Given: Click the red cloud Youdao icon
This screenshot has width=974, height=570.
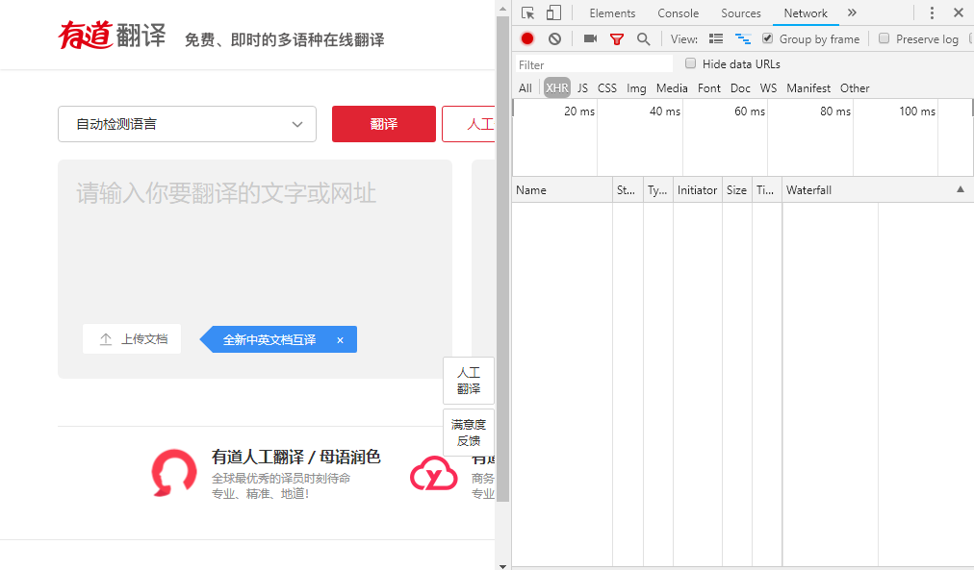Looking at the screenshot, I should click(x=433, y=473).
